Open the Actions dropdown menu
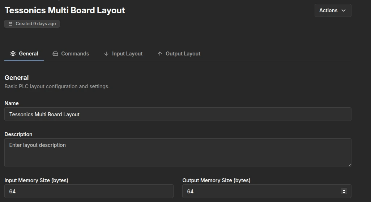 pyautogui.click(x=333, y=10)
